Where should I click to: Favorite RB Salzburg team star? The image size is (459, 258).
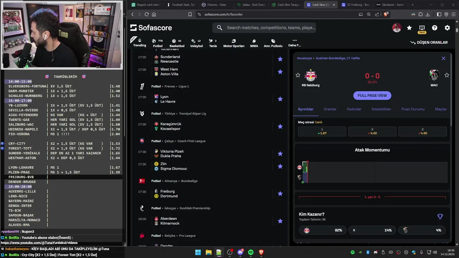298,75
